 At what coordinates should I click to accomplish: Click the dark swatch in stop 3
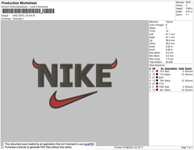tap(157, 77)
